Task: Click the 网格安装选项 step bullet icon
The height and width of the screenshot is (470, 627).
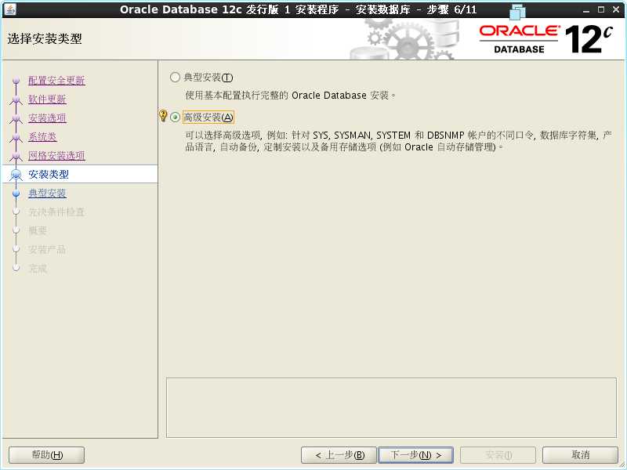Action: (16, 155)
